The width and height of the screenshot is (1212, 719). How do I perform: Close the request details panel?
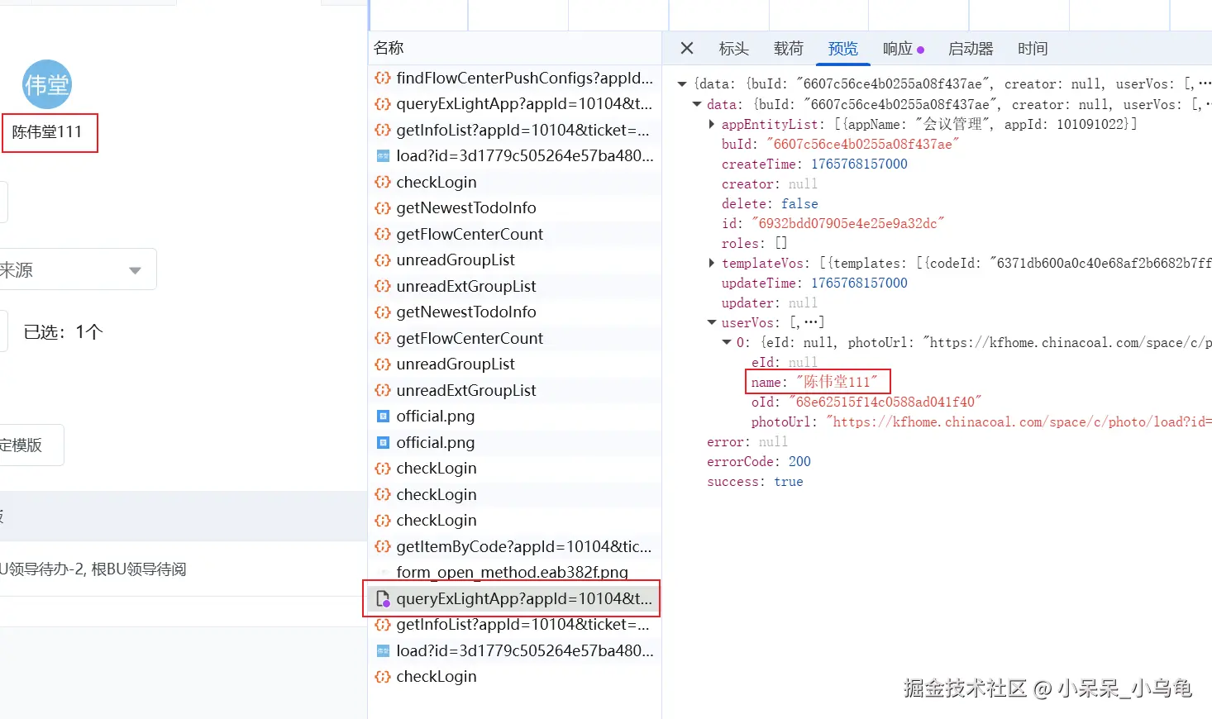click(686, 49)
